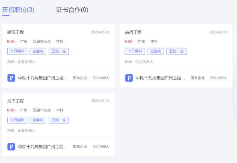Click 全勤奖 tag in 地下工程 card
This screenshot has width=237, height=163.
click(x=38, y=120)
